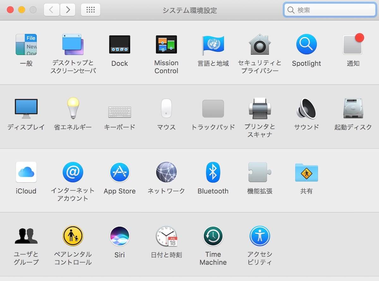The width and height of the screenshot is (379, 281).
Task: Open 言語と地域 flag icon
Action: click(x=213, y=45)
